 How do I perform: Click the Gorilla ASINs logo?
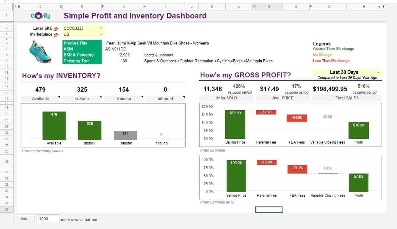pos(40,16)
